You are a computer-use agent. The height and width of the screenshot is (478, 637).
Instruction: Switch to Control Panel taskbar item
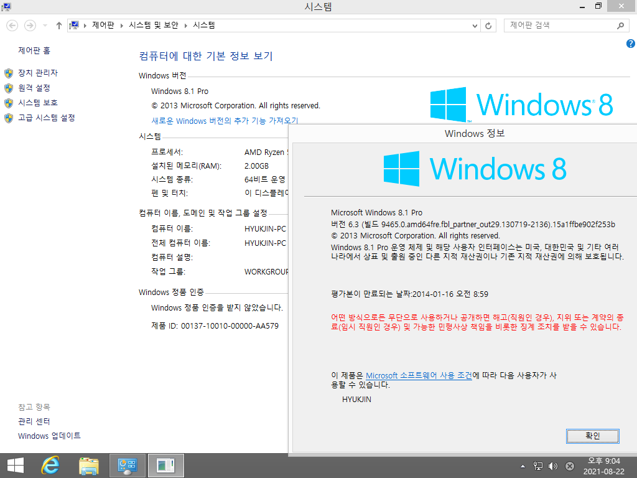pos(128,466)
